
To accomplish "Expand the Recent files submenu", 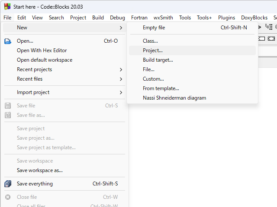I will point(121,79).
